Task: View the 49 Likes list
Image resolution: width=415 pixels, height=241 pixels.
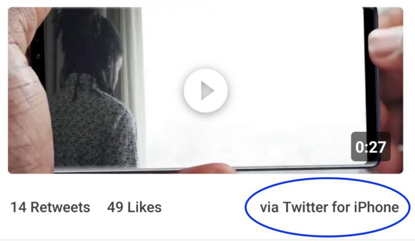Action: pyautogui.click(x=134, y=207)
